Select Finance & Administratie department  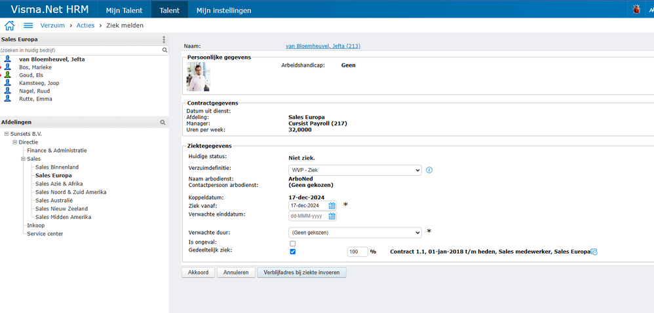coord(57,150)
